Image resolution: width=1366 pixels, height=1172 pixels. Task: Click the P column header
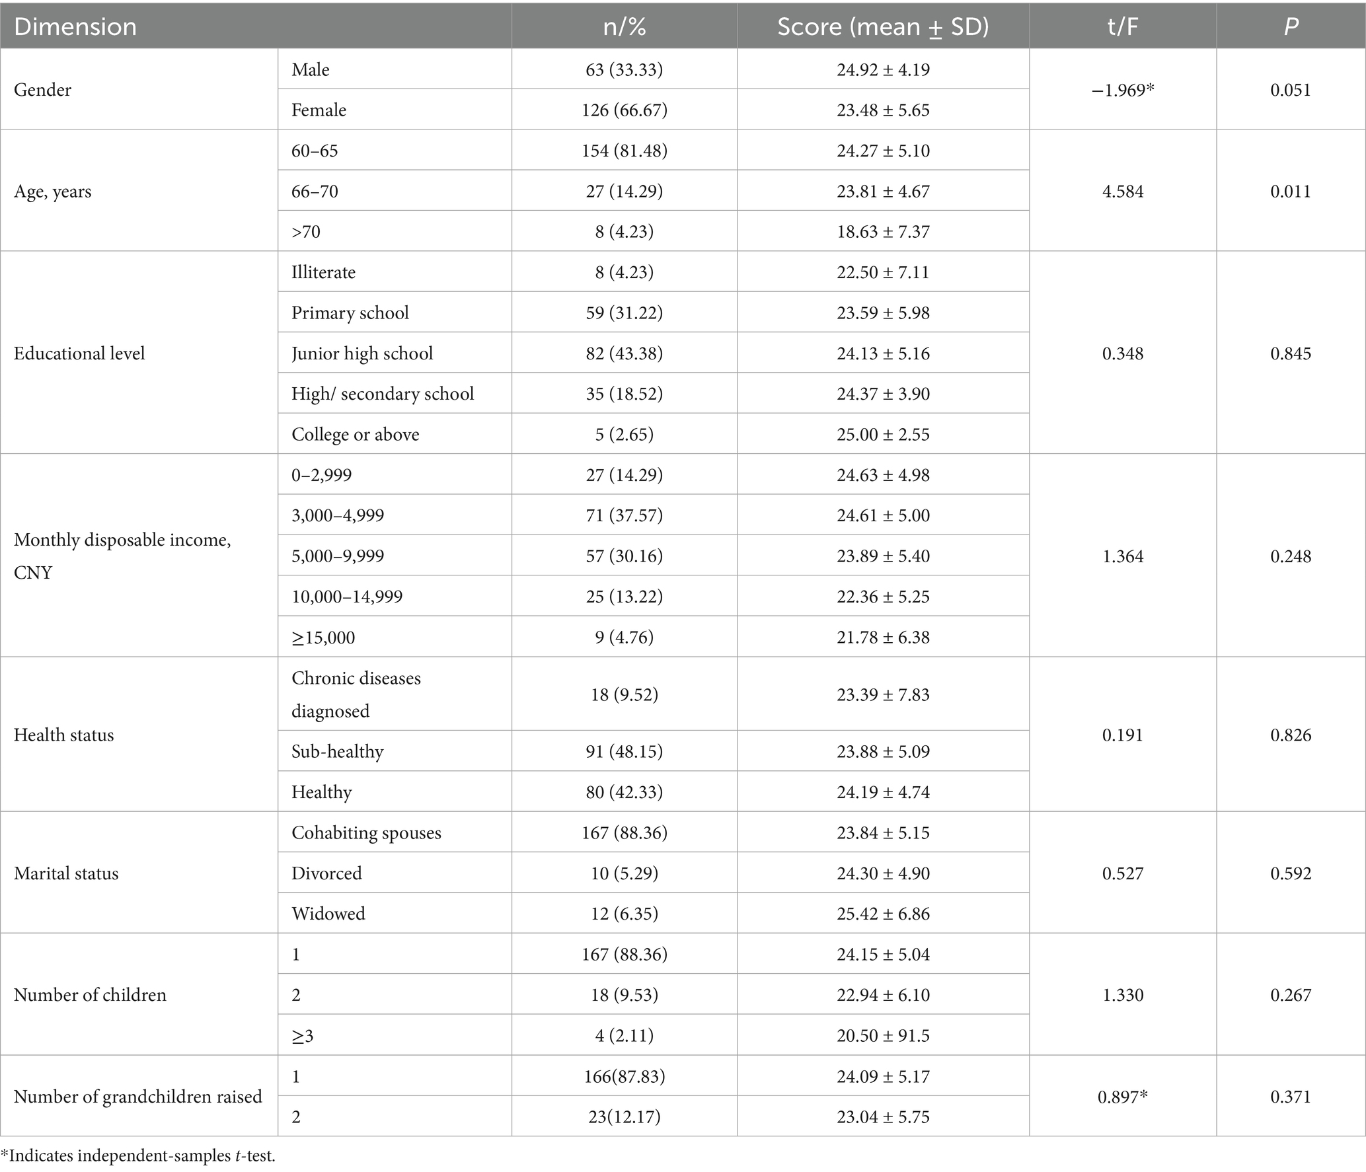tap(1291, 27)
